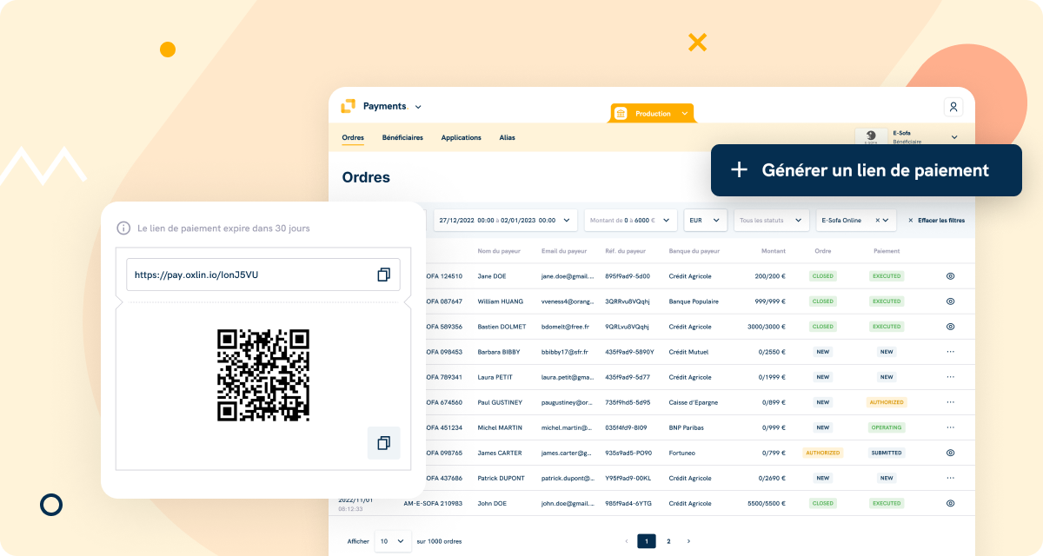Click order ID AM-E-SOFA 210983
The image size is (1043, 556).
(x=433, y=503)
